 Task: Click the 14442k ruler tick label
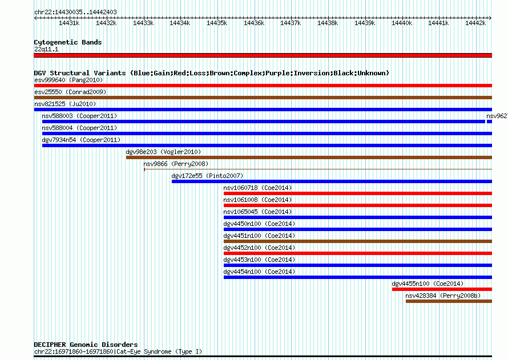coord(475,23)
